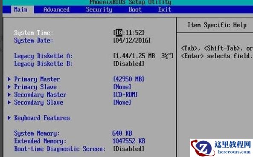
Task: Select the Exit tab
Action: [x=164, y=10]
